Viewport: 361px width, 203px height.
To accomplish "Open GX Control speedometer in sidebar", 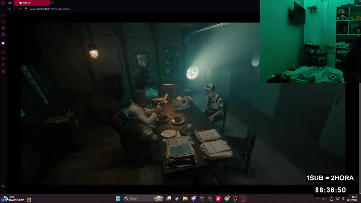I will point(3,16).
